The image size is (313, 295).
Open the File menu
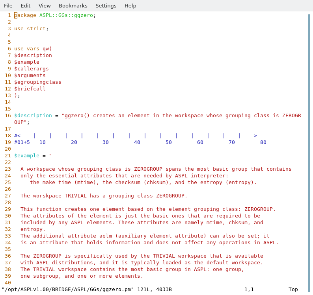(8, 6)
